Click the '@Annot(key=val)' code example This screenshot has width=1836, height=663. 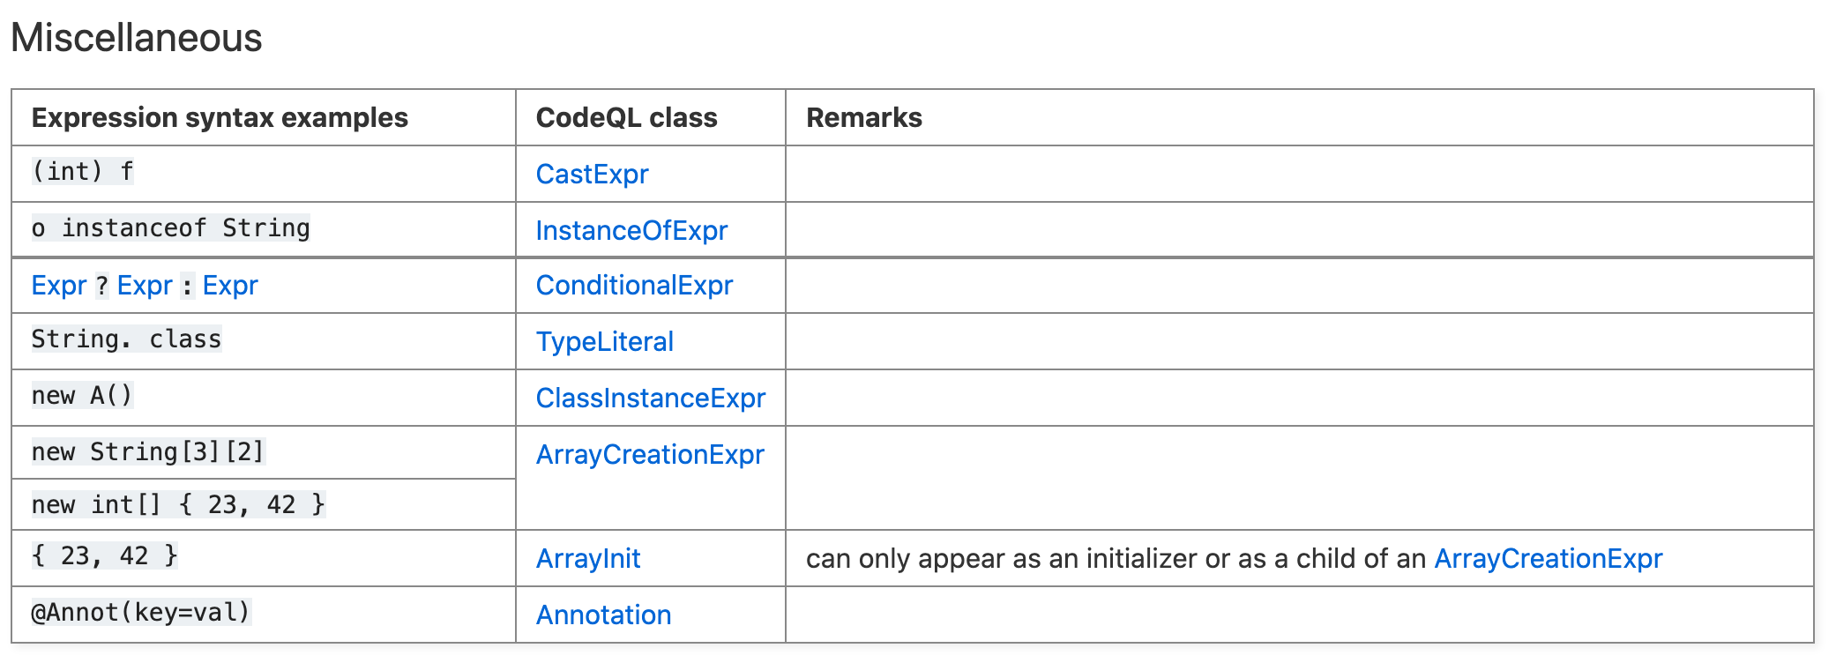click(142, 612)
